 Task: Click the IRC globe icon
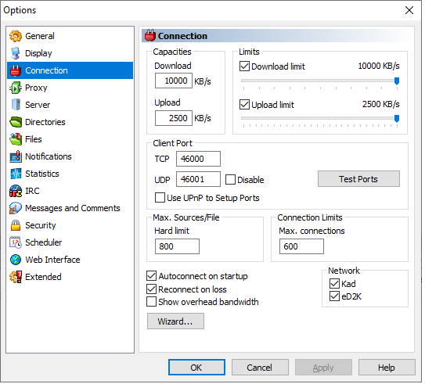(x=16, y=191)
